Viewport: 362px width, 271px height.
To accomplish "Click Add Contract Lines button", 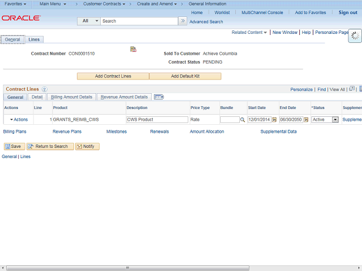I will [x=113, y=76].
